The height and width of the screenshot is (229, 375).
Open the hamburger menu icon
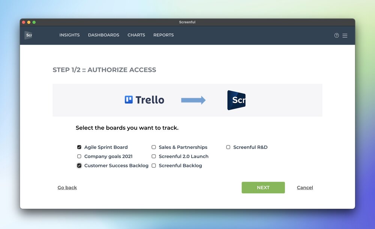[345, 35]
